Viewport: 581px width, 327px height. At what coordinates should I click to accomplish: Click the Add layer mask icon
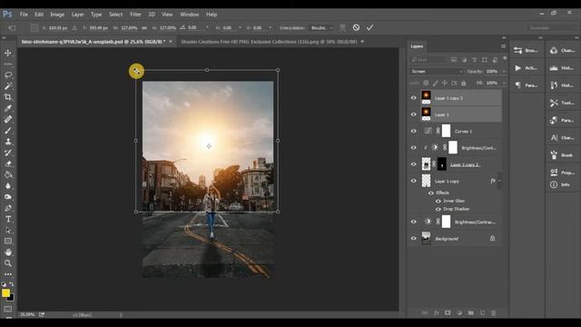(448, 312)
